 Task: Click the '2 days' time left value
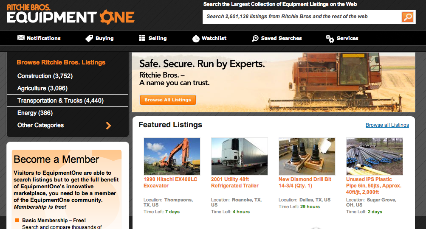click(375, 212)
